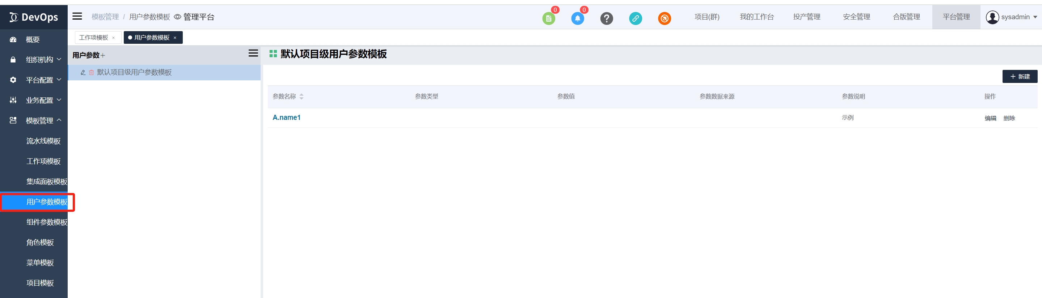Open the 投产管理 top menu
The image size is (1042, 298).
pos(807,17)
